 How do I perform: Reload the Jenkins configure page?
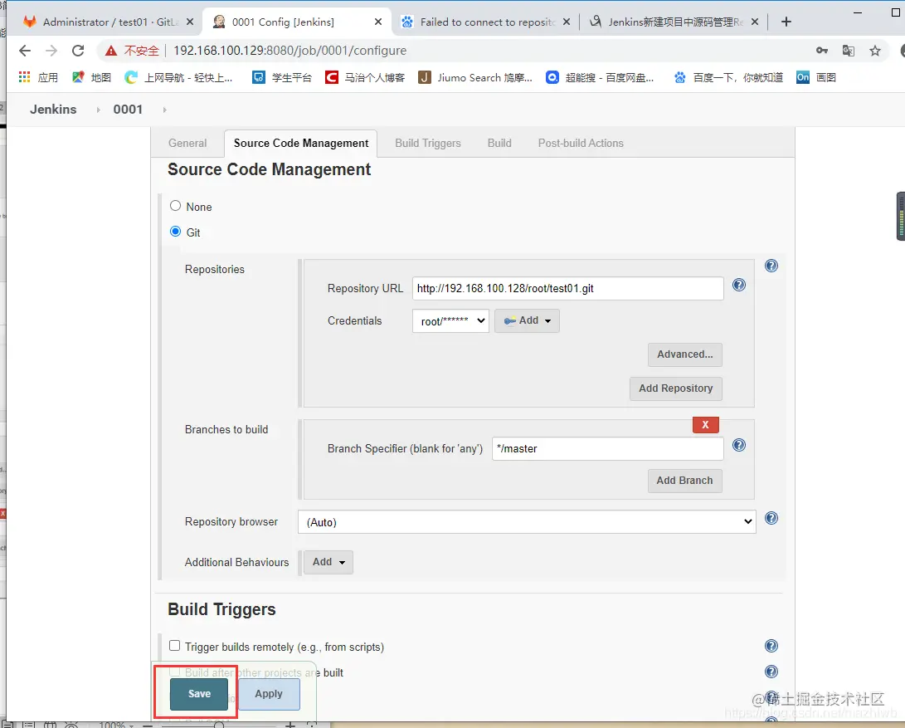78,51
